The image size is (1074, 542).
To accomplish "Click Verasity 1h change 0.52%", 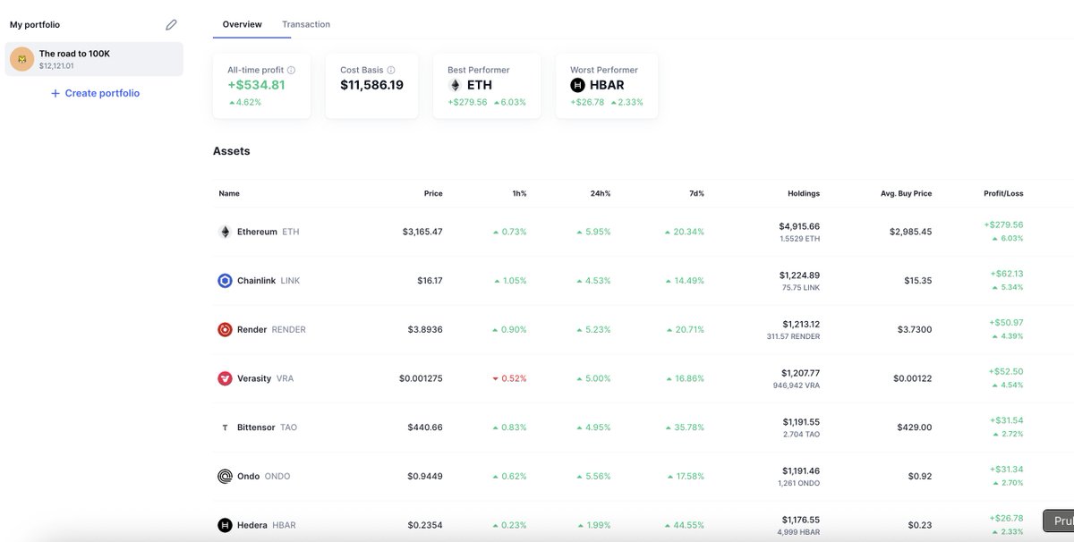I will tap(510, 378).
